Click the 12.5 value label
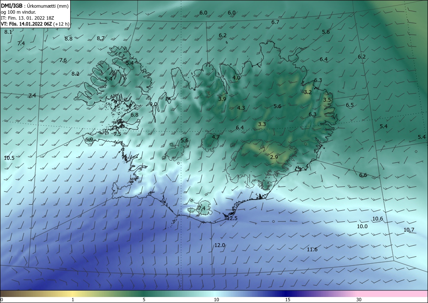The width and height of the screenshot is (428, 303). [232, 218]
